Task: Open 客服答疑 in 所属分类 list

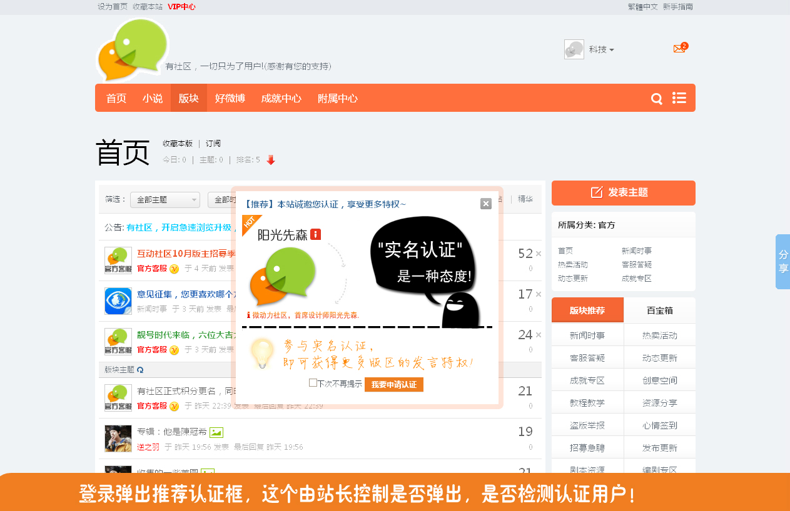Action: 637,264
